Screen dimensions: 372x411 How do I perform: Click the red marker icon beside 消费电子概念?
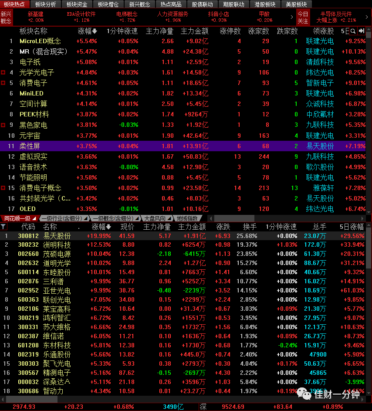[3, 188]
